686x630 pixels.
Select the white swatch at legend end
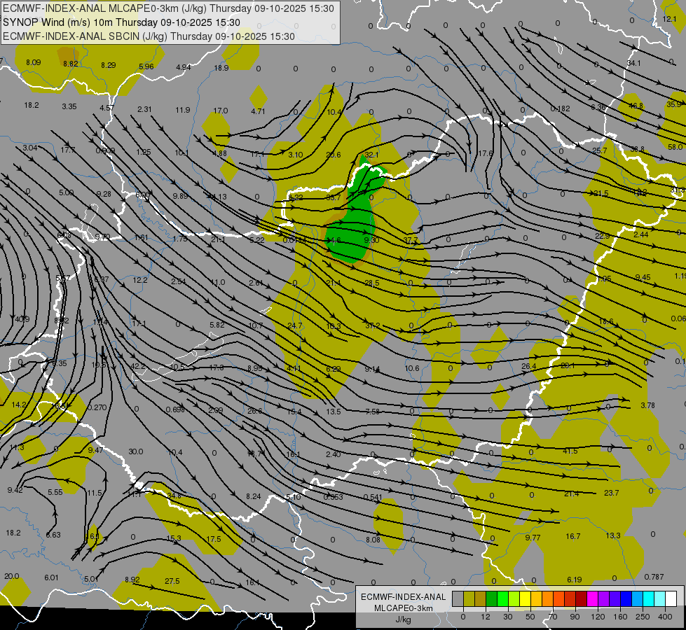[671, 599]
